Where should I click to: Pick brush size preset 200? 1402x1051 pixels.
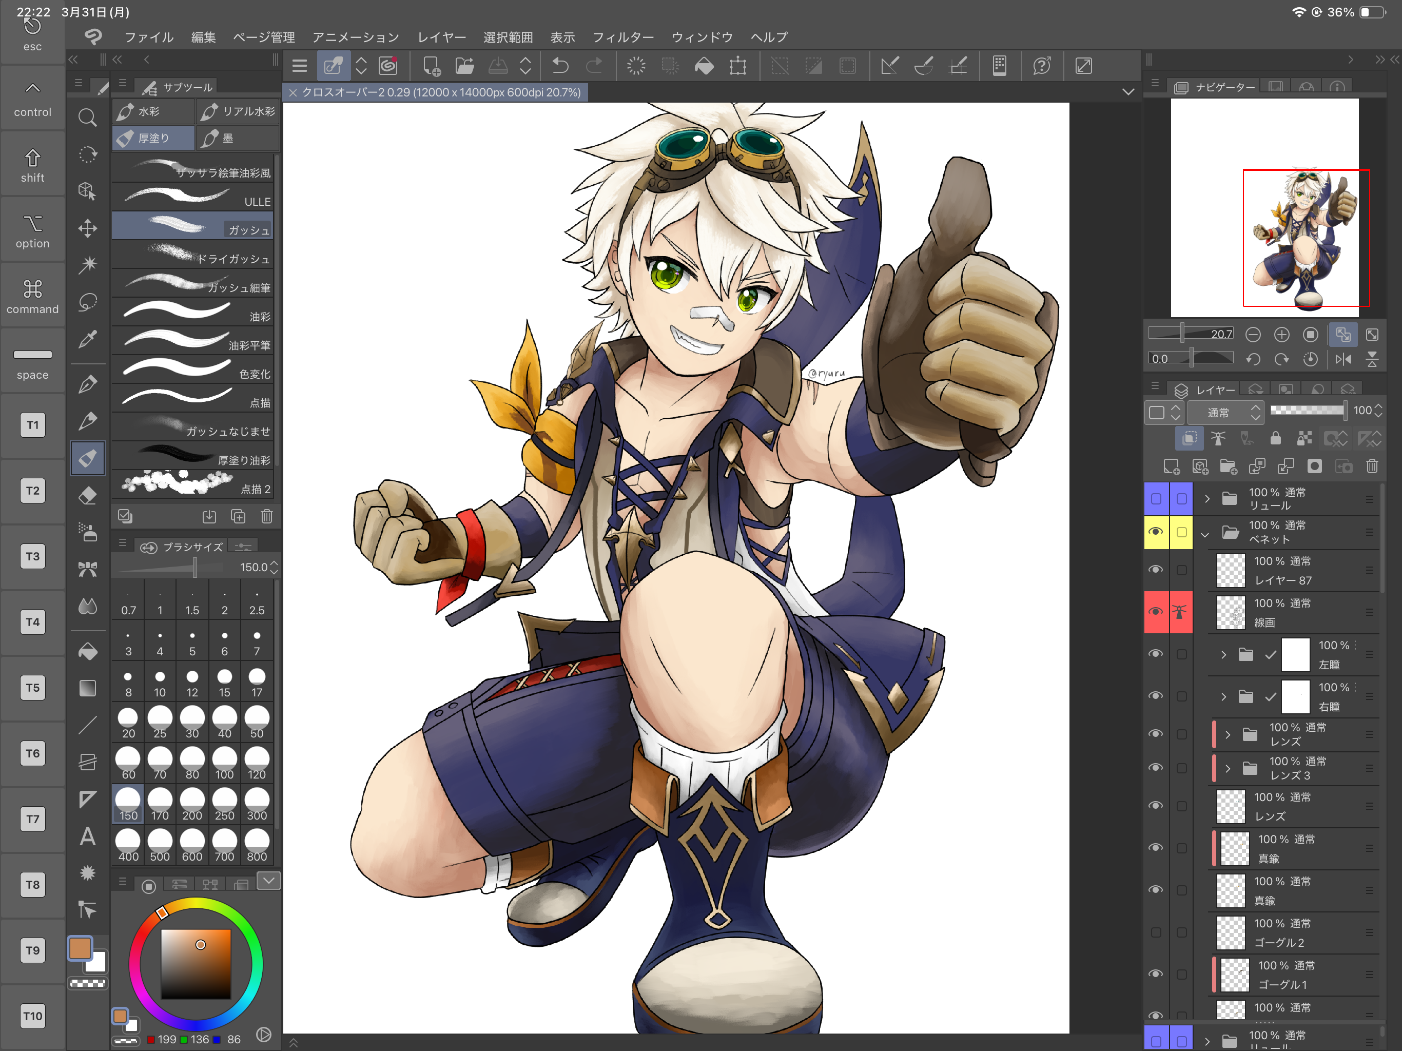192,805
